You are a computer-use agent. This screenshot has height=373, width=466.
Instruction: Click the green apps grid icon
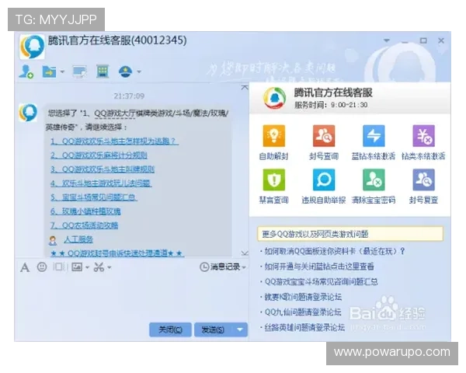[x=103, y=71]
